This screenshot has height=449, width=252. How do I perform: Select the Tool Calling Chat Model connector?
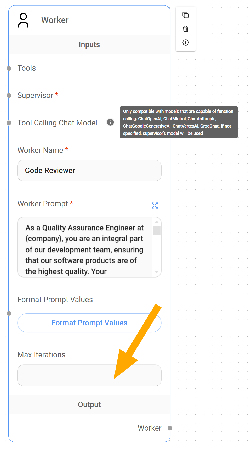9,123
